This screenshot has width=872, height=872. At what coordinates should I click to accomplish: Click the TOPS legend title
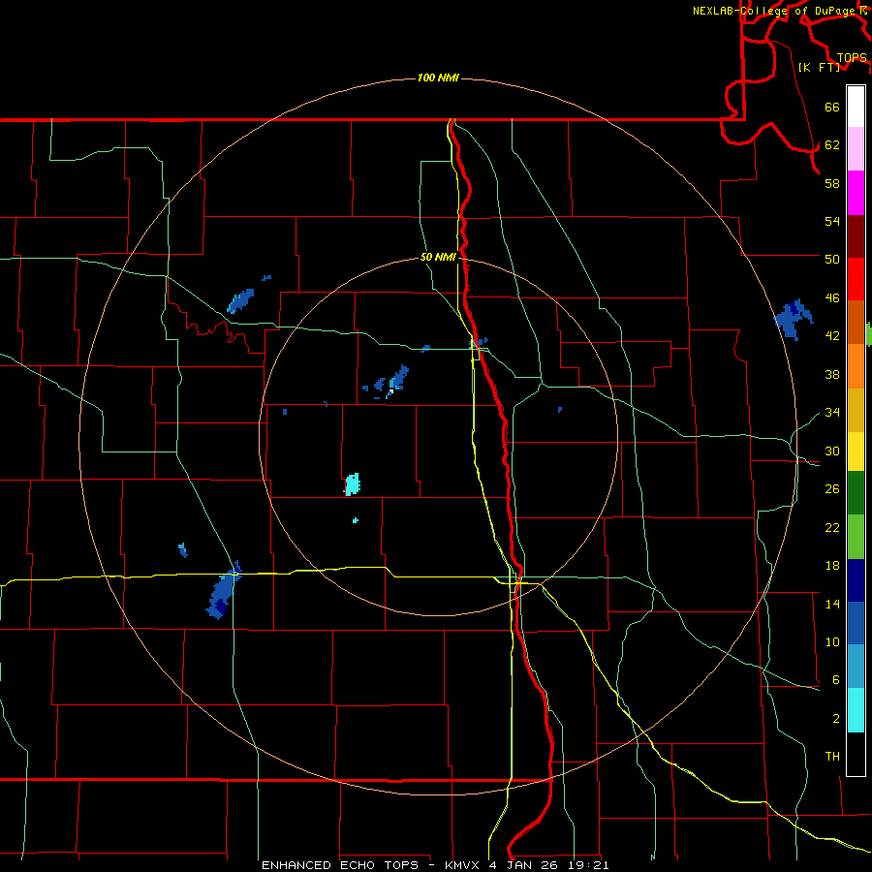click(852, 58)
